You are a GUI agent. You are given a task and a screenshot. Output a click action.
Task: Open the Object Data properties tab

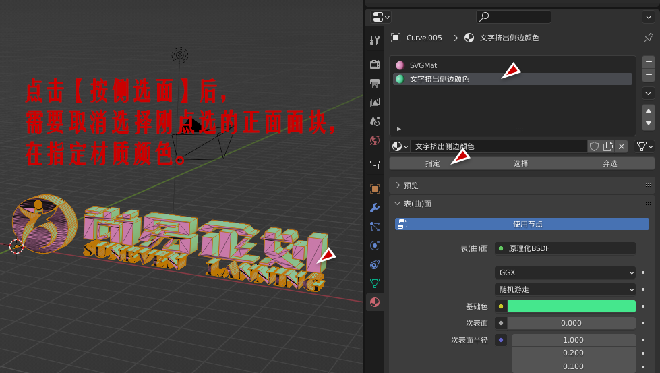tap(375, 283)
